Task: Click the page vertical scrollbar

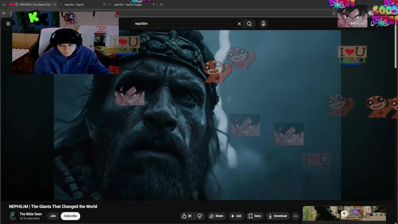Action: click(396, 47)
